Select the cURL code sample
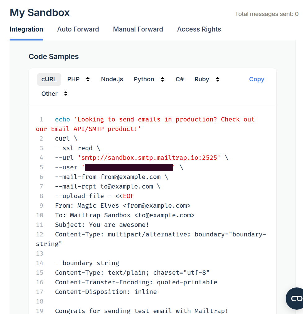The height and width of the screenshot is (314, 303). click(49, 79)
